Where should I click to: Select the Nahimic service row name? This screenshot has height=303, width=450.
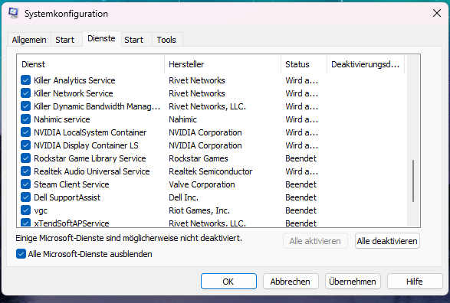[x=62, y=119]
